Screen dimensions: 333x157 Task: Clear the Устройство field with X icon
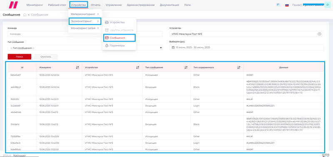pyautogui.click(x=319, y=34)
